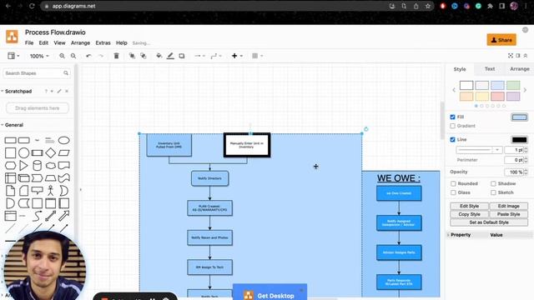Open the insert plus dropdown
Screen dimensions: 534x300
click(237, 56)
